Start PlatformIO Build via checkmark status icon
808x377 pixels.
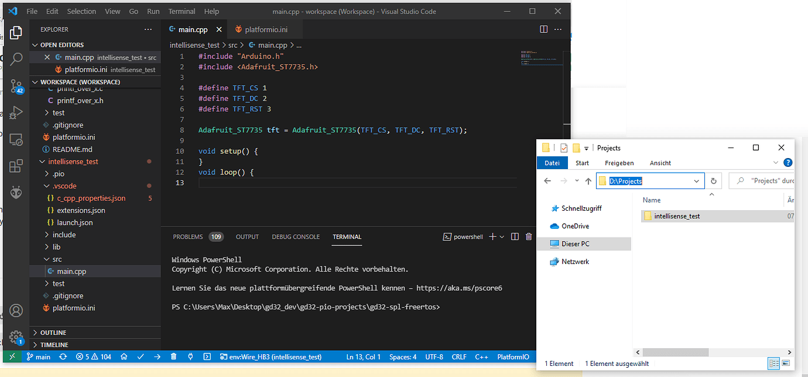141,357
